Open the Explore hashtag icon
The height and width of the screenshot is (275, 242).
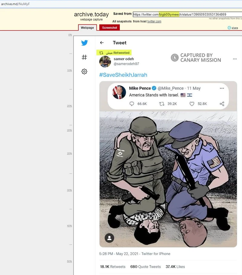84,57
